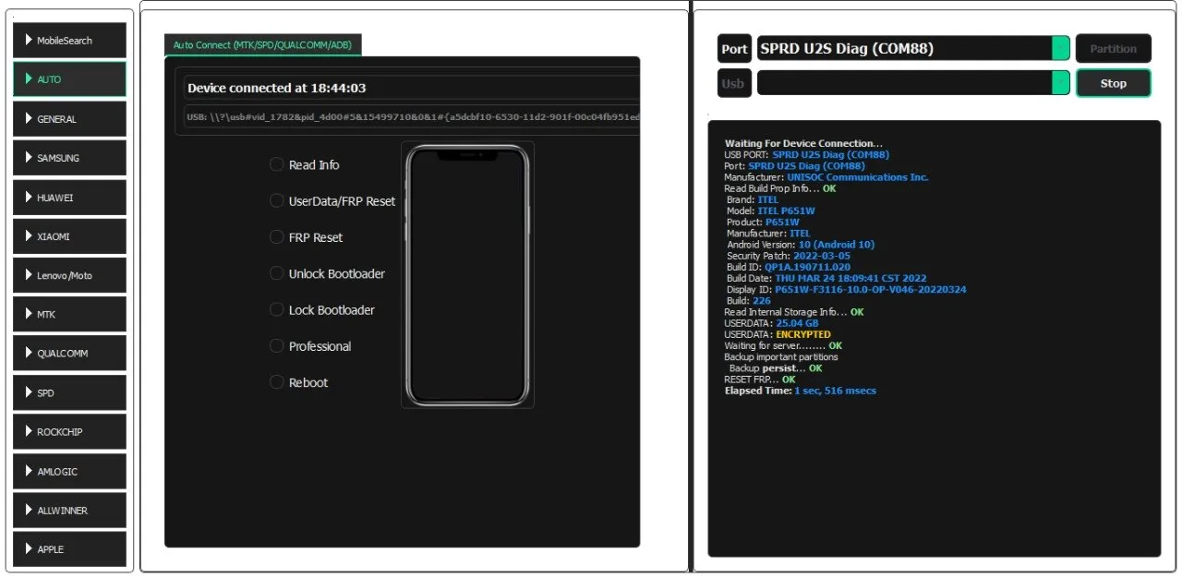Select the Read Info radio option
1182x578 pixels.
[x=277, y=164]
